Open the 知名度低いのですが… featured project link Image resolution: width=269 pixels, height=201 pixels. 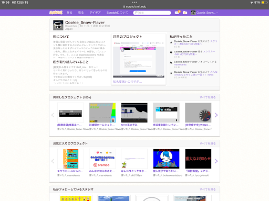tap(127, 82)
